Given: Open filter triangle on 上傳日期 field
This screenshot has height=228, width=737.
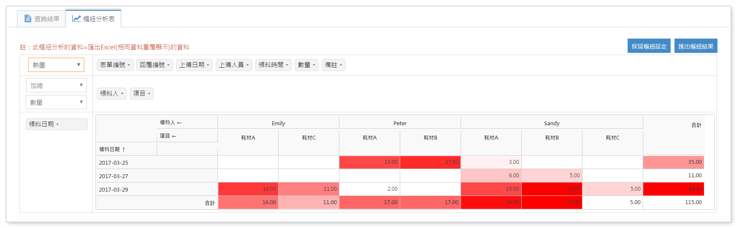Looking at the screenshot, I should (208, 65).
